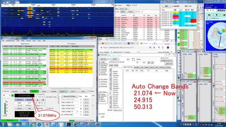The width and height of the screenshot is (226, 127).
Task: Open the Help menu in WSJT-X
Action: (x=44, y=41)
